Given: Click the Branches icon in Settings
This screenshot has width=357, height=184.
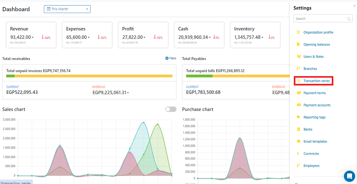Looking at the screenshot, I should (298, 69).
